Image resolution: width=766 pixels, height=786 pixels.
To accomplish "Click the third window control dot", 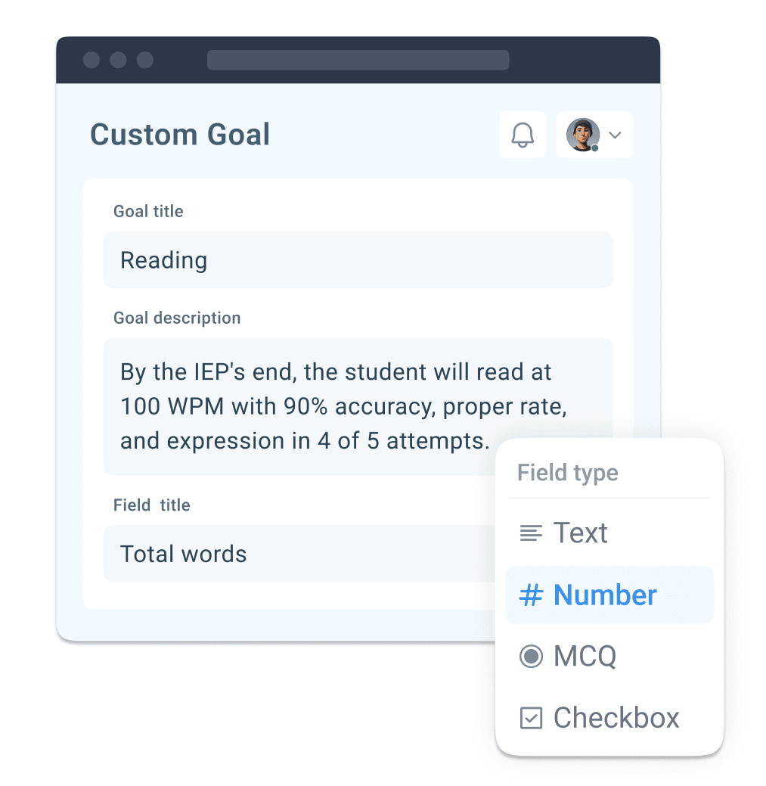I will [145, 60].
